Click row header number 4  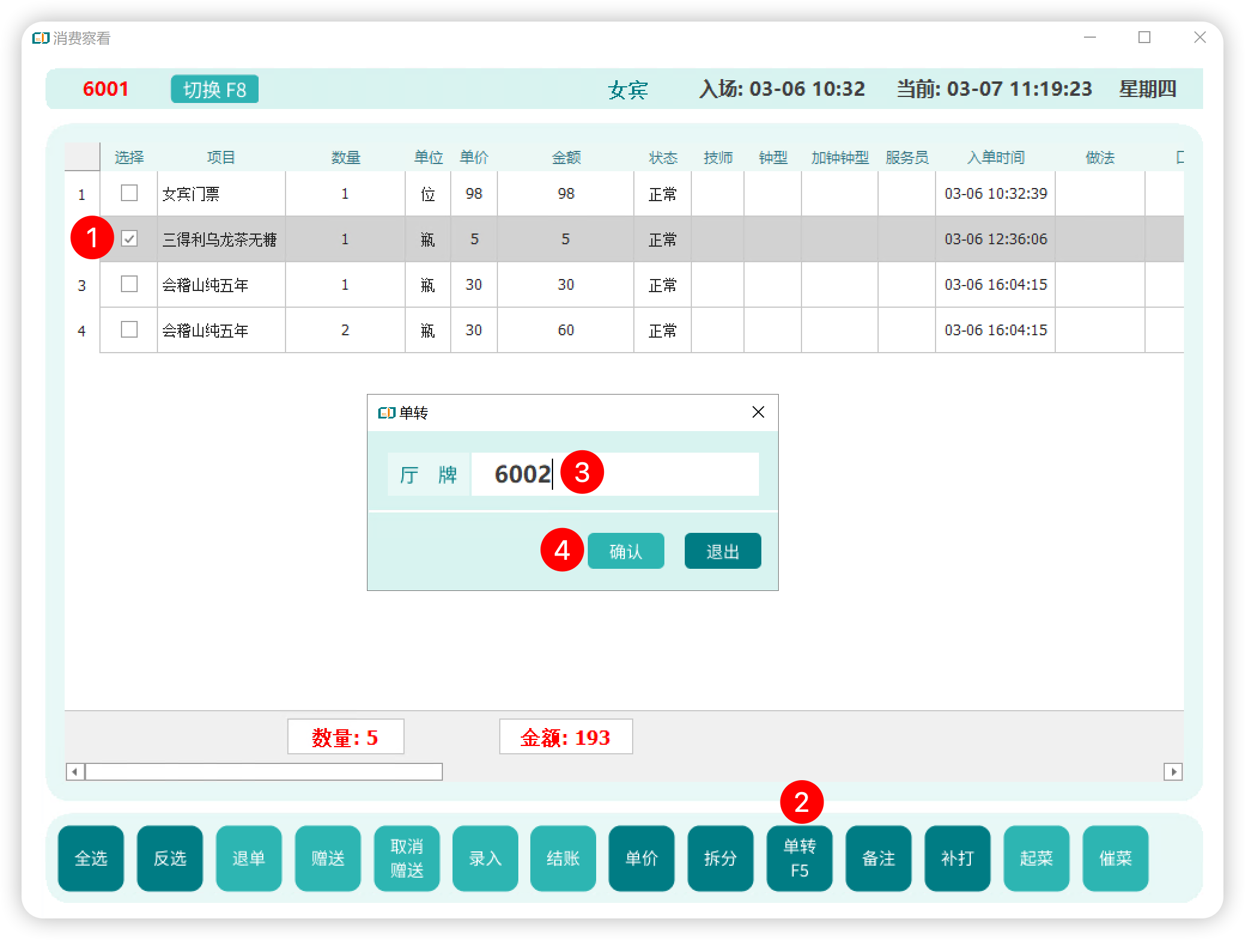point(82,330)
